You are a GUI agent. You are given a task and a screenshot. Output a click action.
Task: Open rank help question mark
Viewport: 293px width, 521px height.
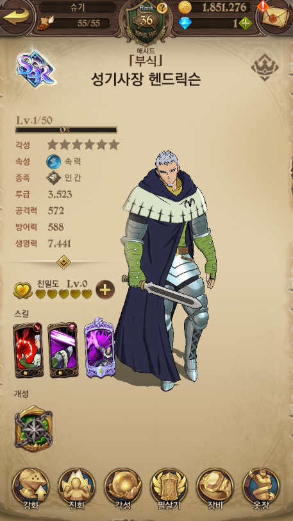click(x=162, y=7)
